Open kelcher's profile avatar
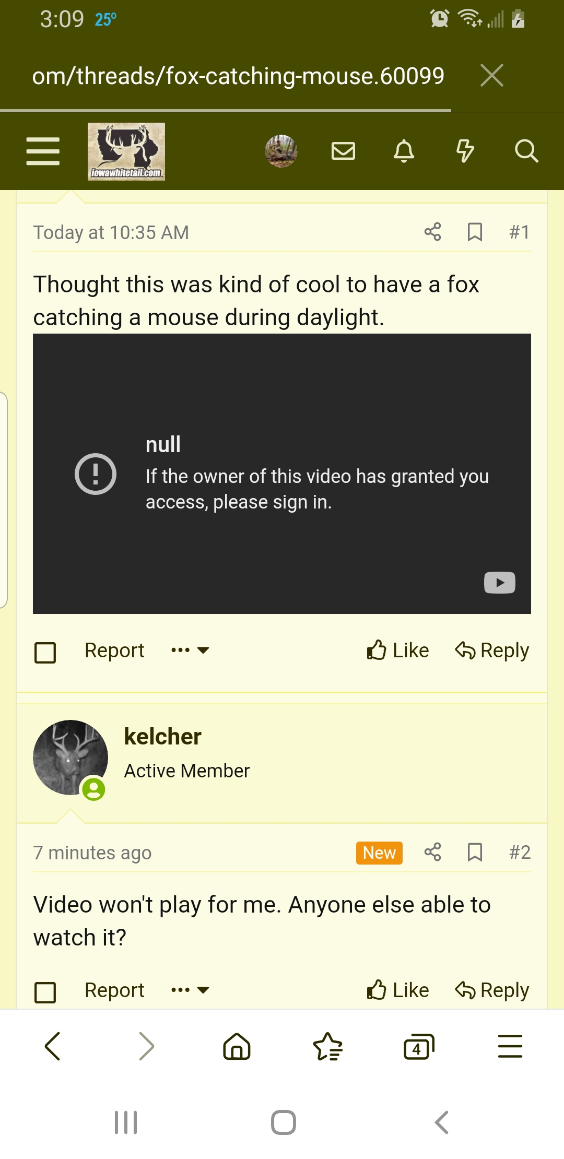 tap(70, 758)
